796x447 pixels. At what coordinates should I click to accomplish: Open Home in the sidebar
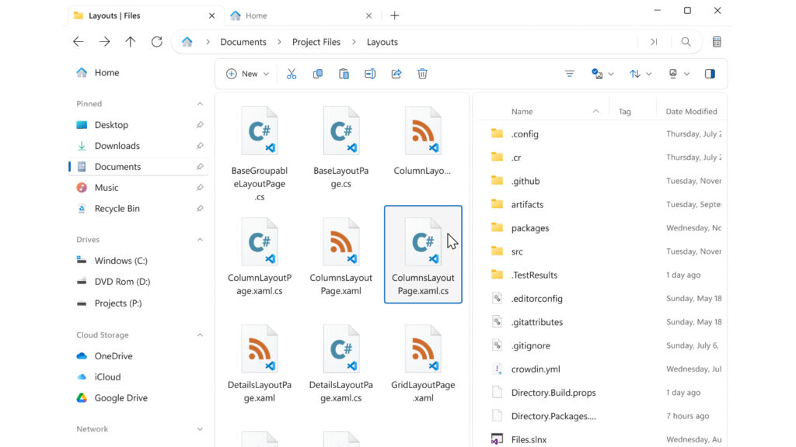coord(138,72)
